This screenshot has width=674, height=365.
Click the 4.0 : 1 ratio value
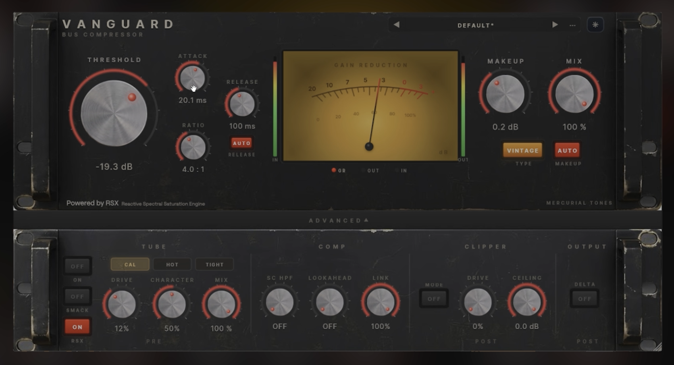[193, 169]
